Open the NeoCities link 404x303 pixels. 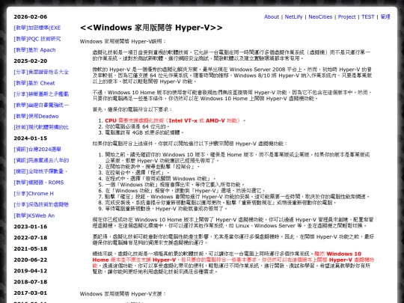(320, 16)
